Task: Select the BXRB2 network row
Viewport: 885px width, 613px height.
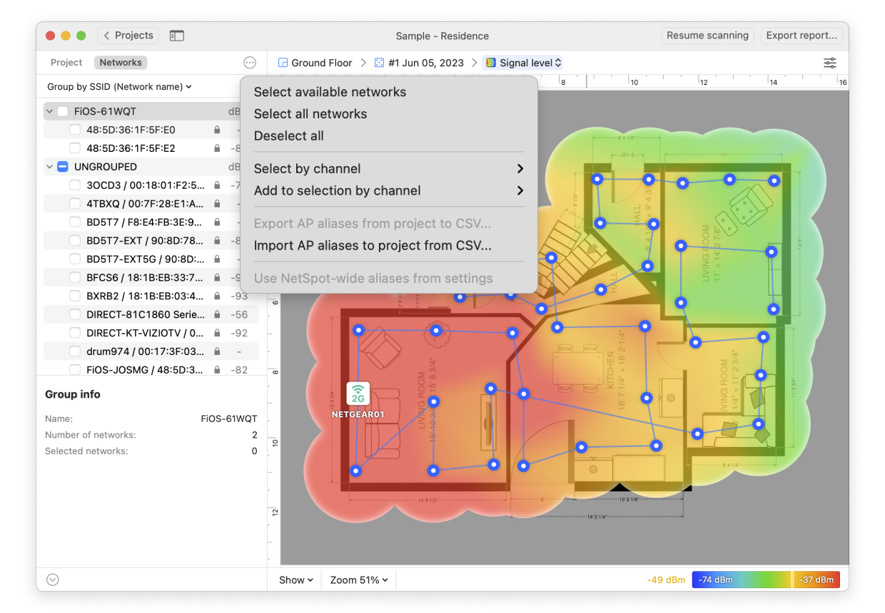Action: pyautogui.click(x=151, y=296)
